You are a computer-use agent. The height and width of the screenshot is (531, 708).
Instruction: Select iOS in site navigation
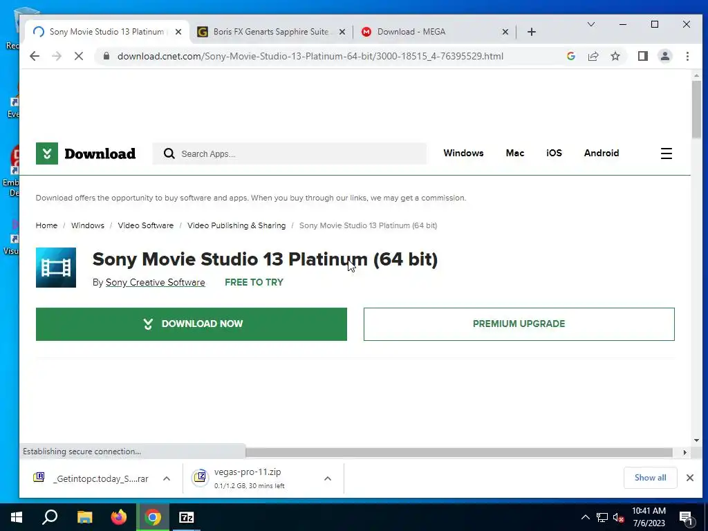point(554,153)
